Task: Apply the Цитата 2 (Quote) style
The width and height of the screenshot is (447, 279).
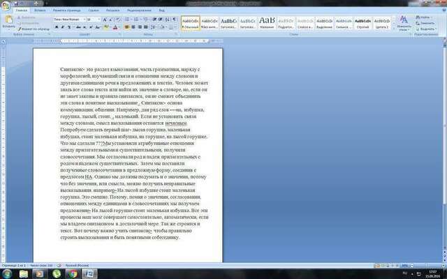Action: [382, 23]
